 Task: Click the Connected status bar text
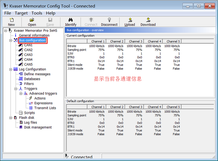pyautogui.click(x=81, y=157)
